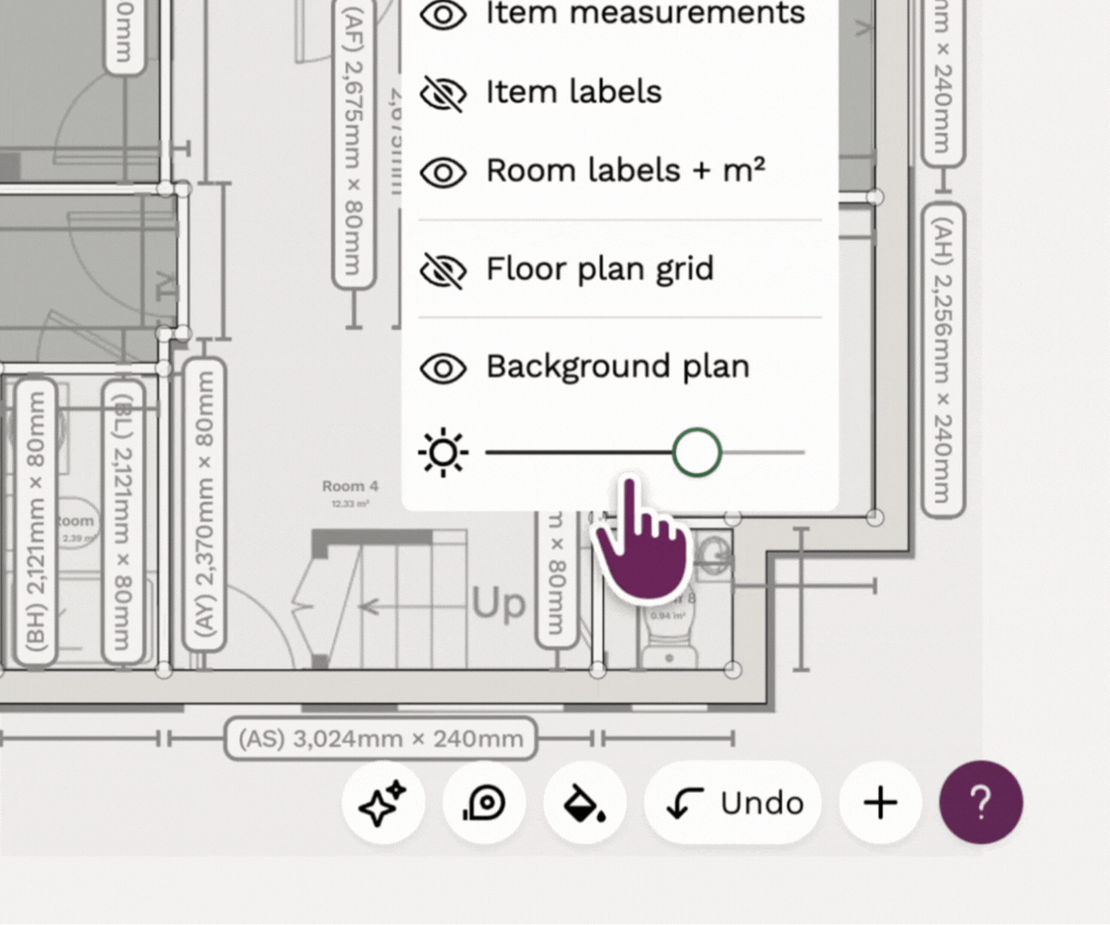Toggle Room labels + m² eye icon
The image size is (1110, 925).
coord(443,171)
